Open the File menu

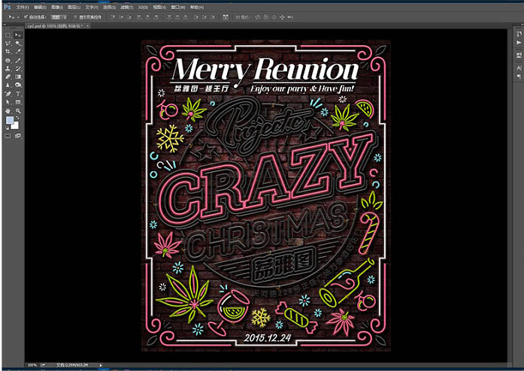coord(22,5)
